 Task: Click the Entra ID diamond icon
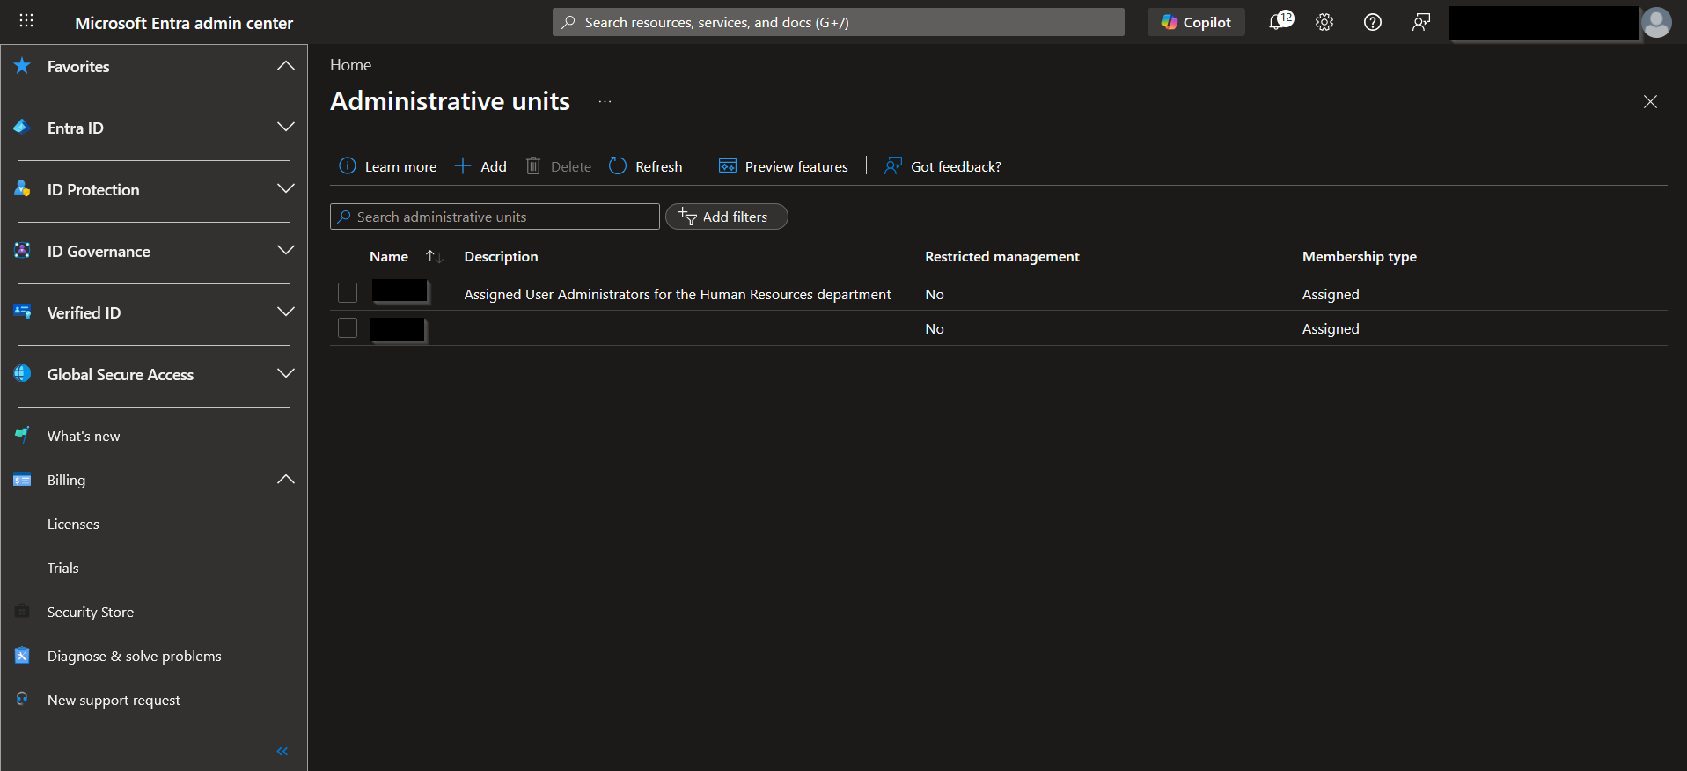tap(23, 128)
